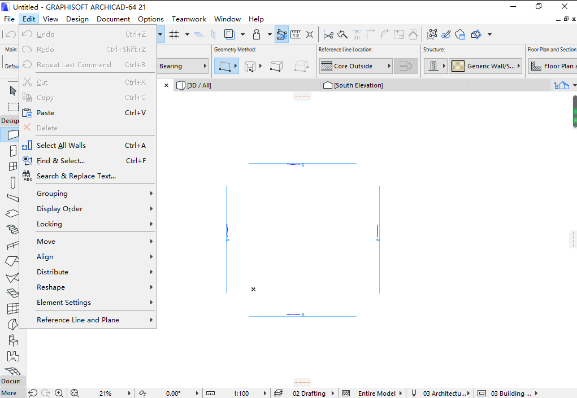Open the Teamwork menu
577x398 pixels.
coord(189,19)
